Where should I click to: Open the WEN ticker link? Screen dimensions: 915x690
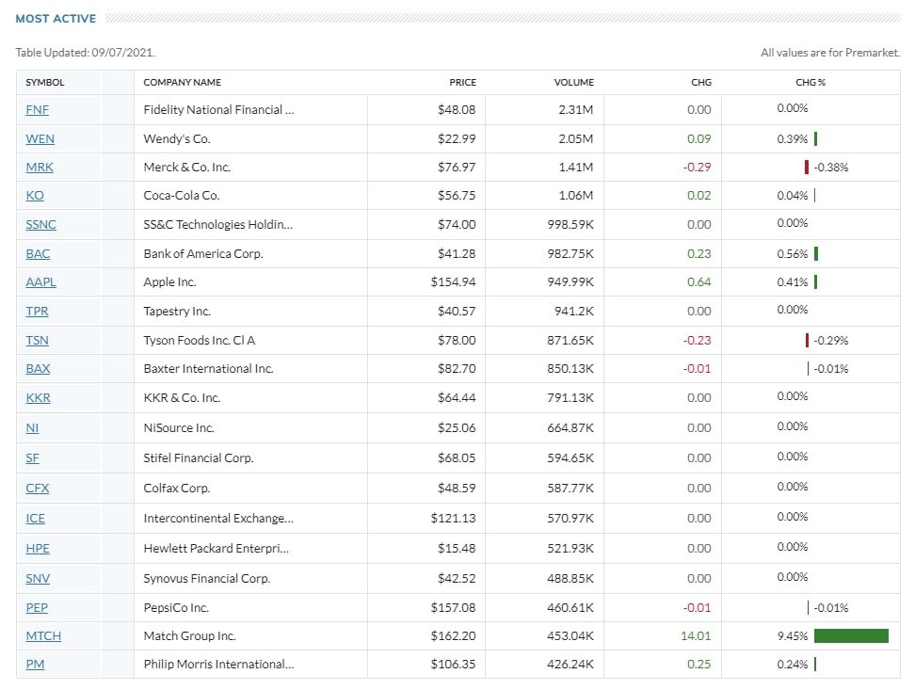[40, 139]
